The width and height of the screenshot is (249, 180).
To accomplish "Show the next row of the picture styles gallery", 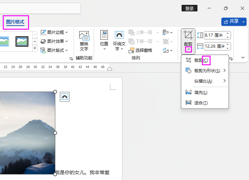I will coord(35,41).
